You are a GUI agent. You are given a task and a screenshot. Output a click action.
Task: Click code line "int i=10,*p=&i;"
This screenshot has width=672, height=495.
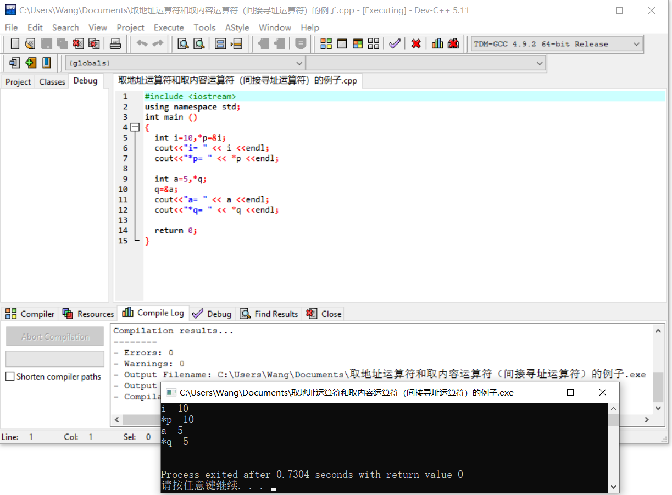(x=190, y=138)
